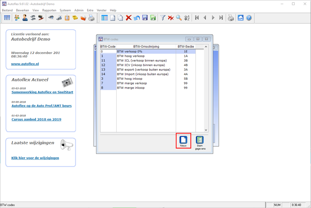Open the two-cars vehicles icon
This screenshot has height=208, width=311.
pos(33,18)
